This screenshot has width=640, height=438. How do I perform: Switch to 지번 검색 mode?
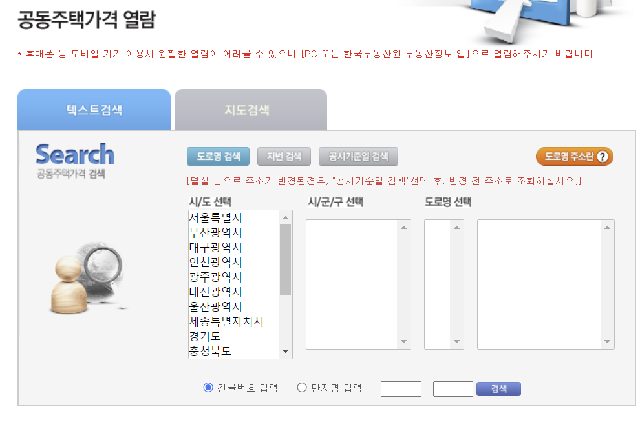284,157
